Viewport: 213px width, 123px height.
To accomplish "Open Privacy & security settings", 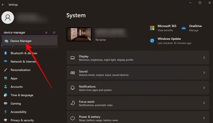I will (22, 120).
